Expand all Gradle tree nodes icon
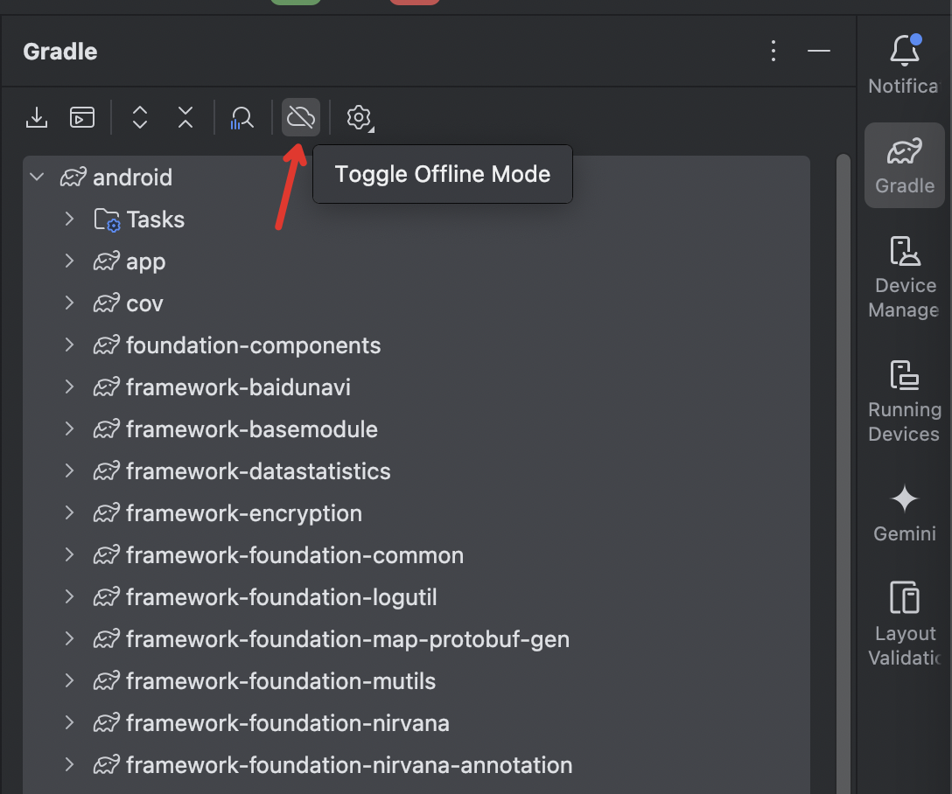 [140, 117]
